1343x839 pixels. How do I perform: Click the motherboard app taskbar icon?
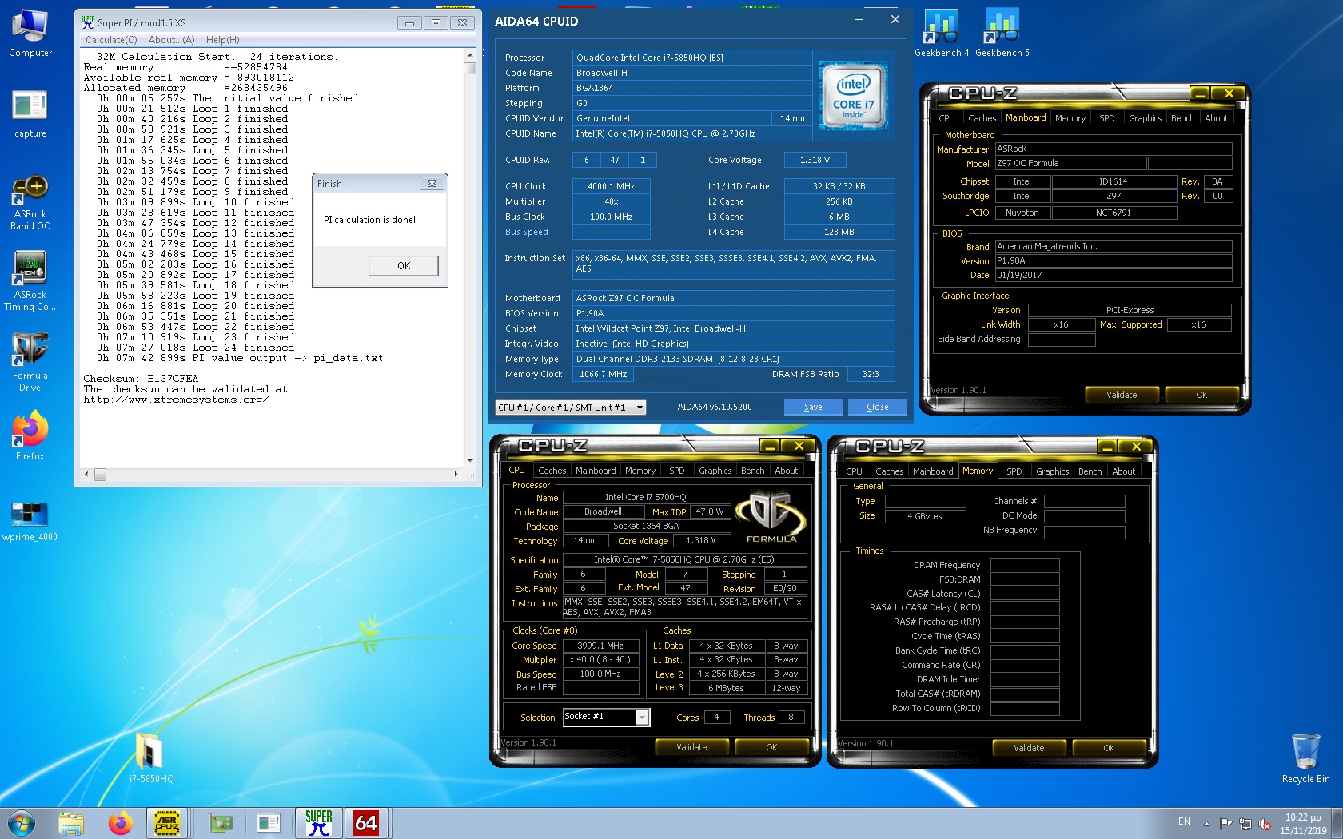(x=220, y=823)
